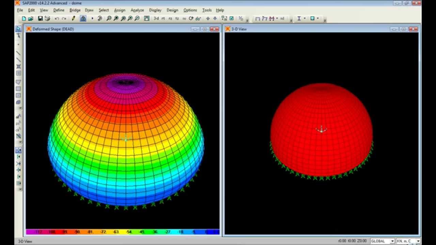Activate the Deformed Shape (DEAD) window title bar

pos(123,29)
